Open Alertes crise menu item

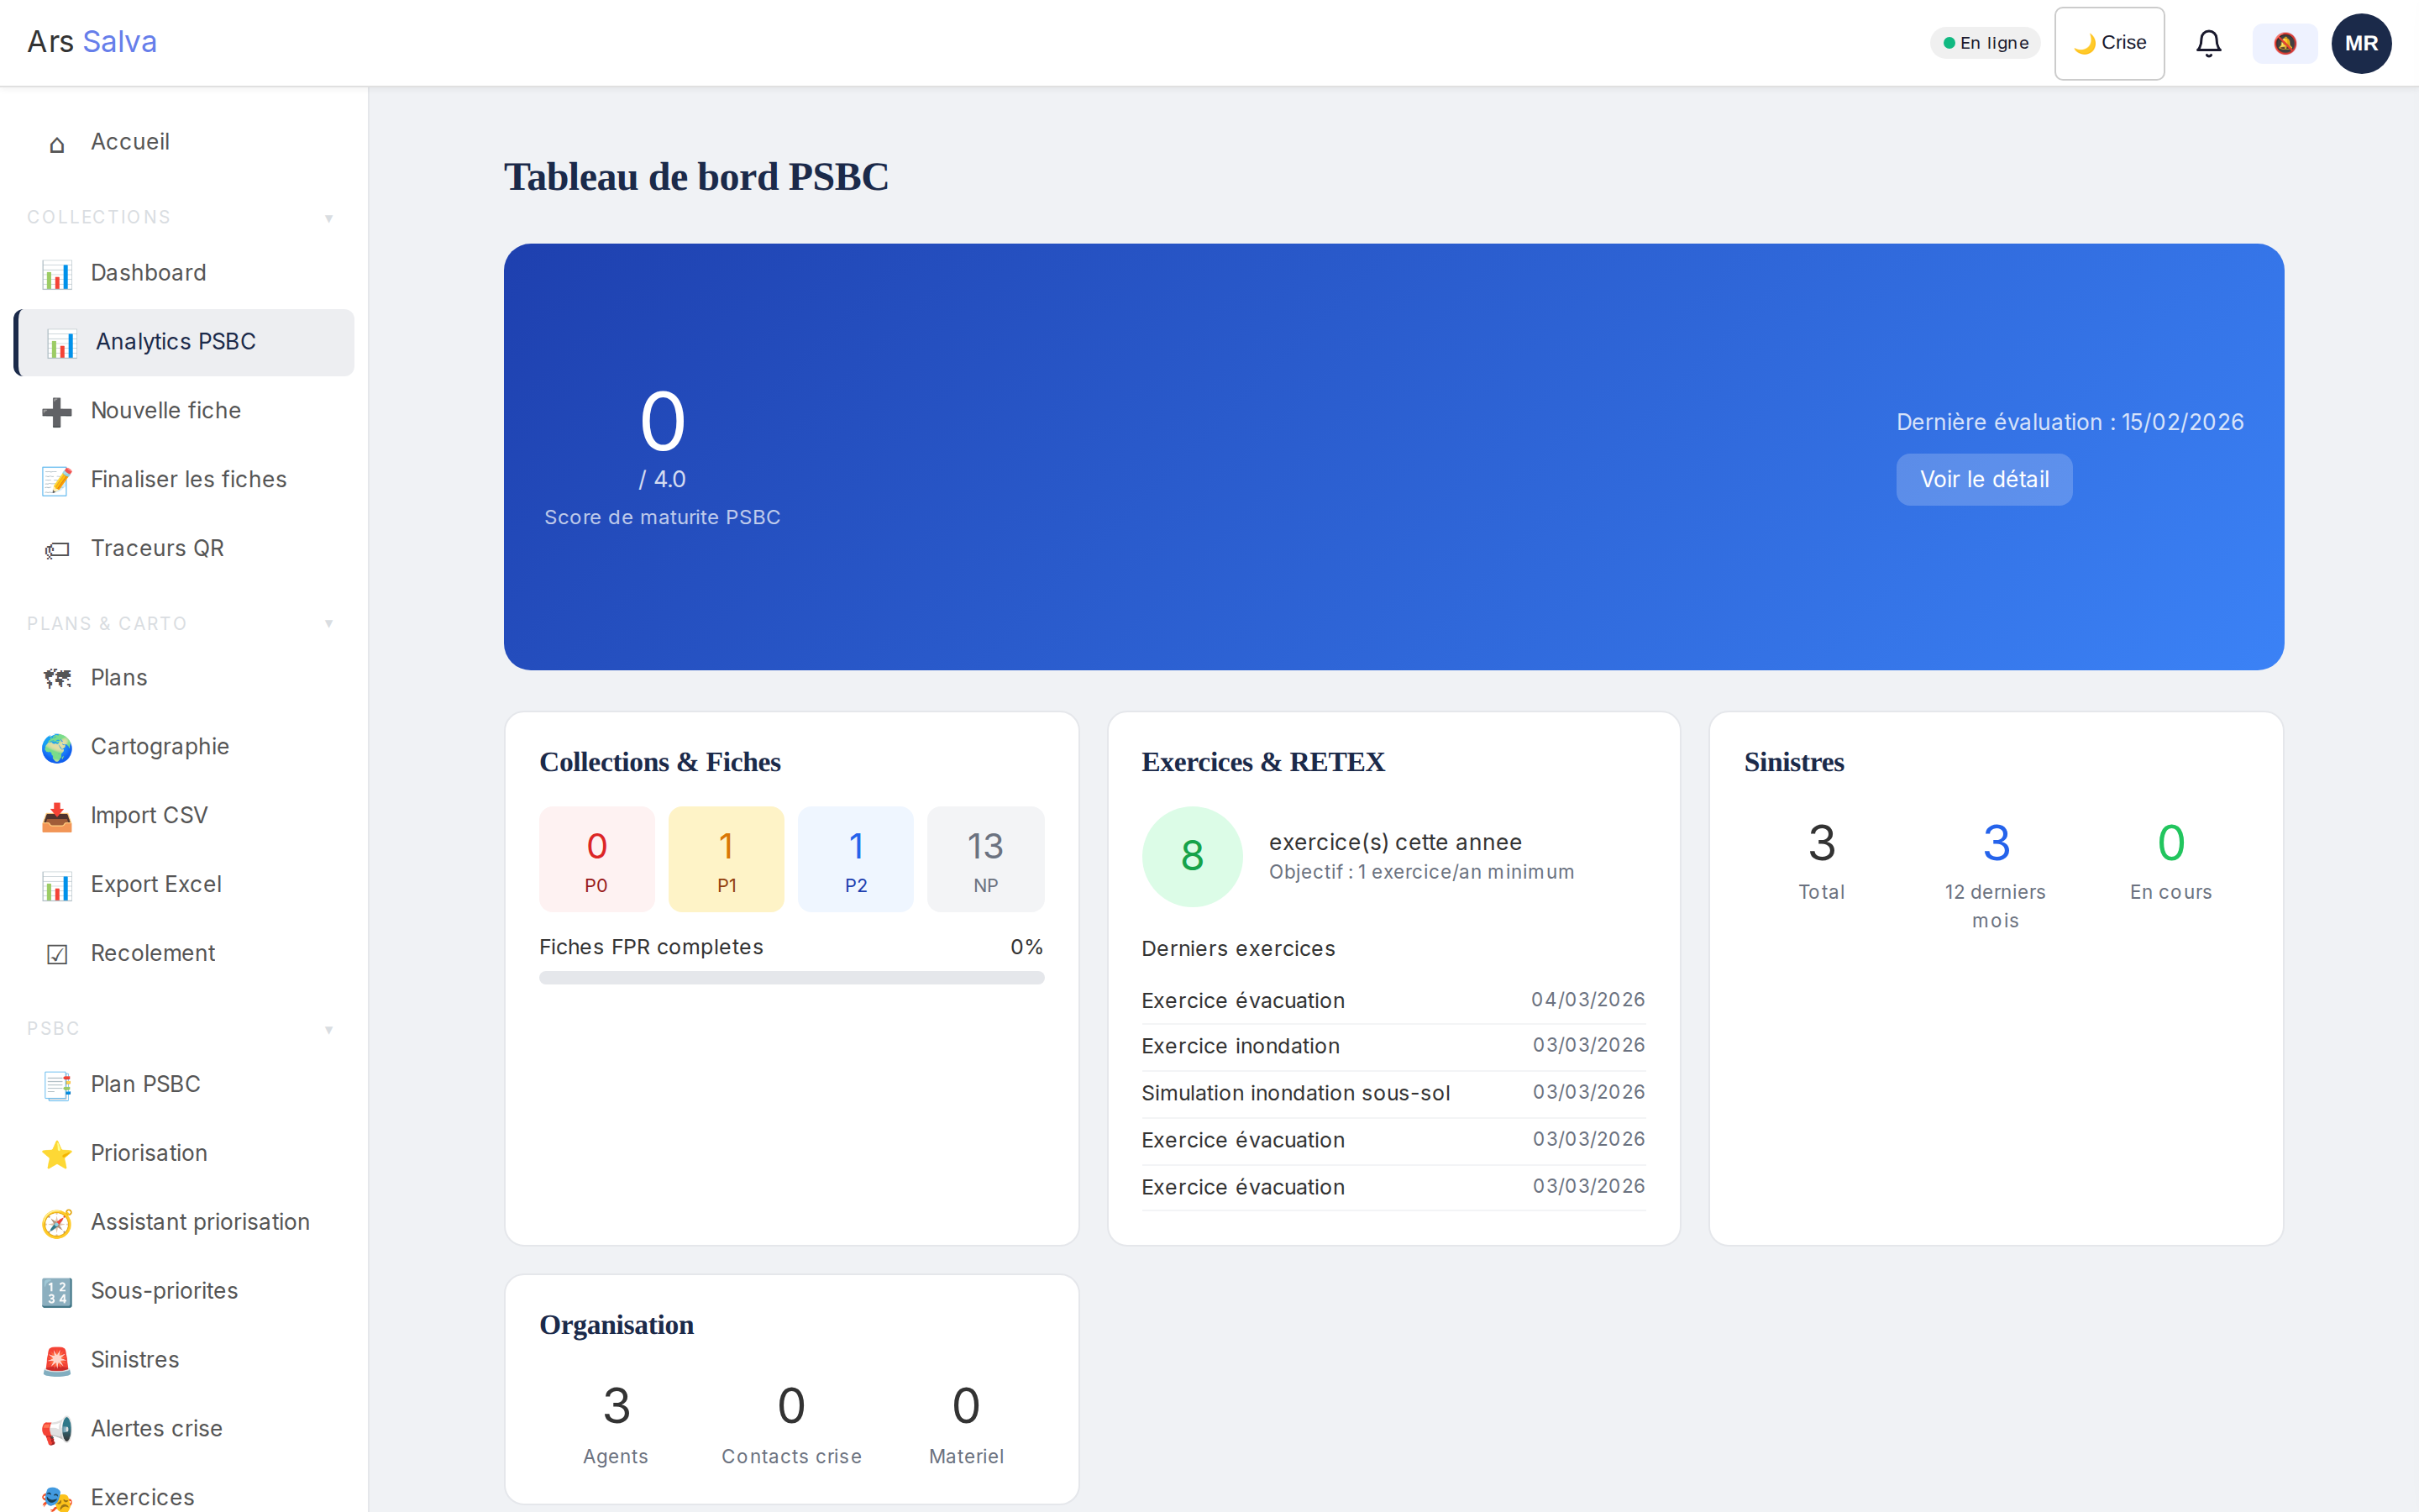coord(184,1429)
